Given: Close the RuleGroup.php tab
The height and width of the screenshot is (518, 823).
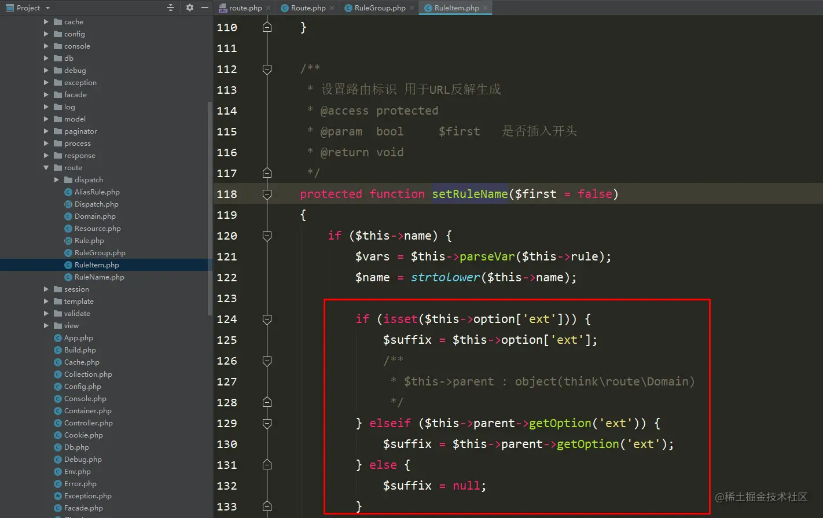Looking at the screenshot, I should tap(411, 8).
